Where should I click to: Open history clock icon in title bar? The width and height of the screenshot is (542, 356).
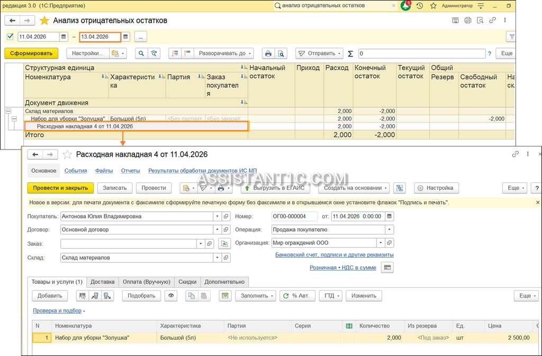point(420,6)
